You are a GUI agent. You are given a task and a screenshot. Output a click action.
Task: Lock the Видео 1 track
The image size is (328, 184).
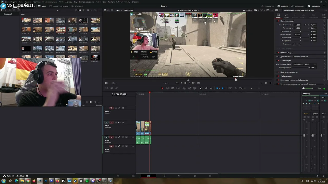pos(116,122)
